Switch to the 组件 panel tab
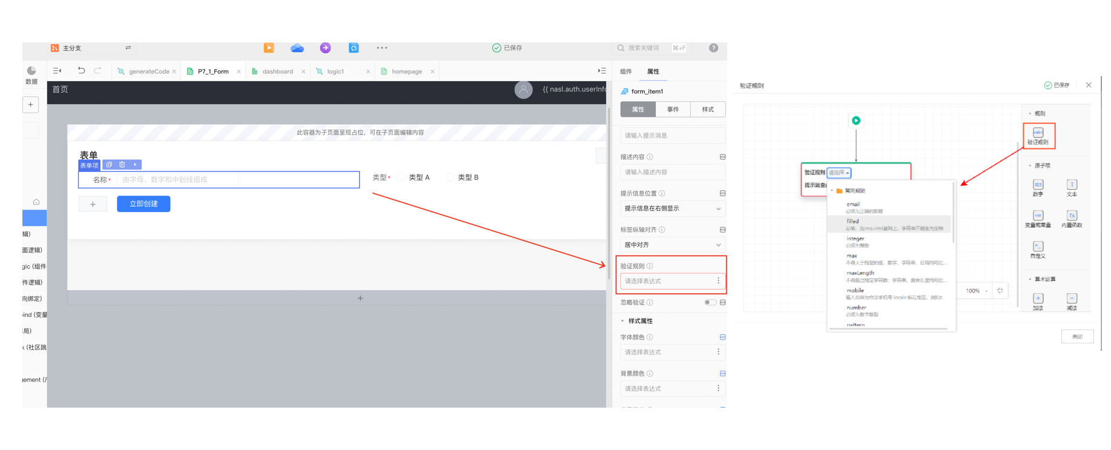The image size is (1111, 450). point(626,71)
